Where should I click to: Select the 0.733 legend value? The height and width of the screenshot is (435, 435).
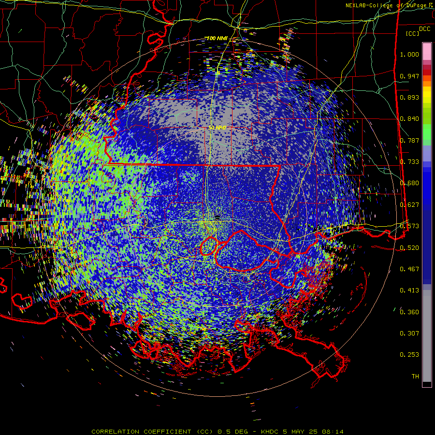click(x=409, y=162)
